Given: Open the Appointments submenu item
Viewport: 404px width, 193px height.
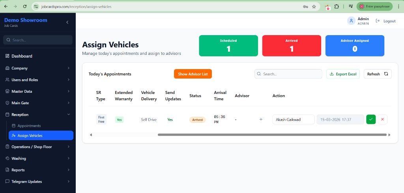Looking at the screenshot, I should (x=29, y=126).
